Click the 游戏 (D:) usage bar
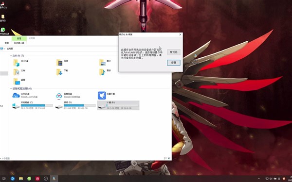 click(80, 105)
